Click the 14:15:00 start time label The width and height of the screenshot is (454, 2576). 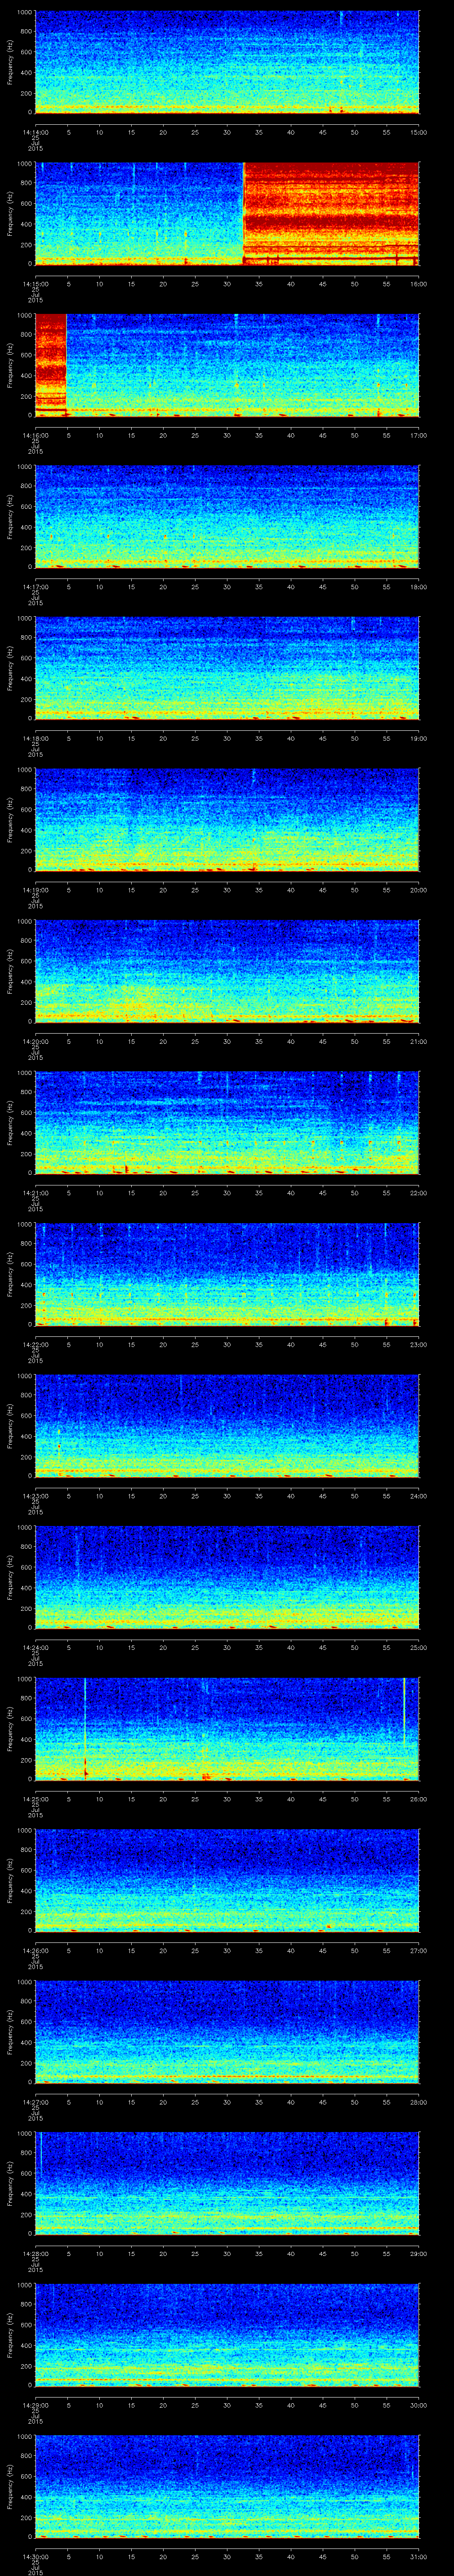(35, 284)
